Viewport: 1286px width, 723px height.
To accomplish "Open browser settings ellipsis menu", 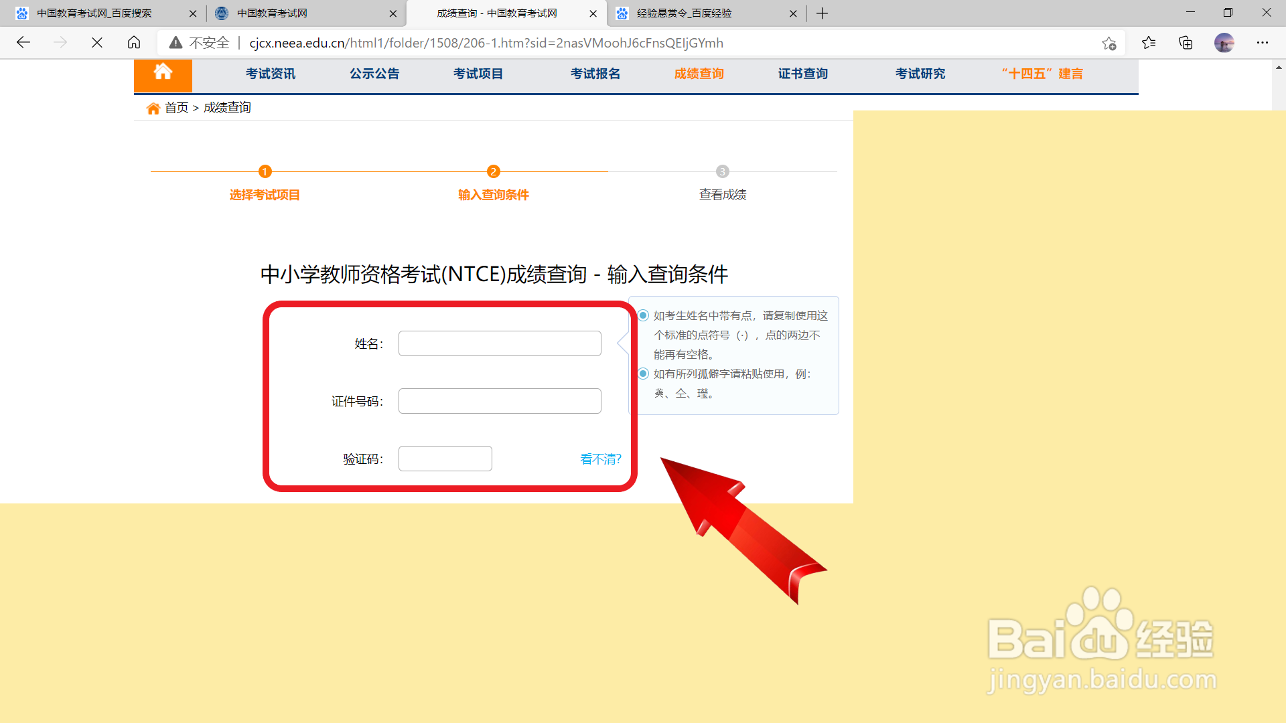I will [x=1263, y=43].
